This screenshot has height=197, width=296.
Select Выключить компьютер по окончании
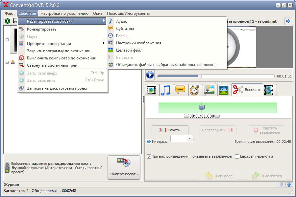coord(62,58)
